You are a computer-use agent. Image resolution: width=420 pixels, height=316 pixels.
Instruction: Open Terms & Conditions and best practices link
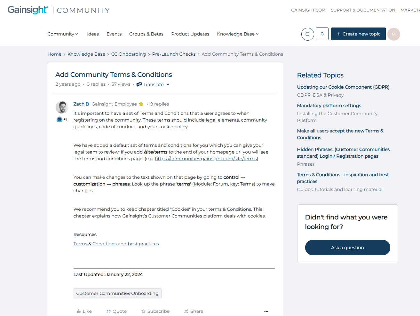click(116, 244)
